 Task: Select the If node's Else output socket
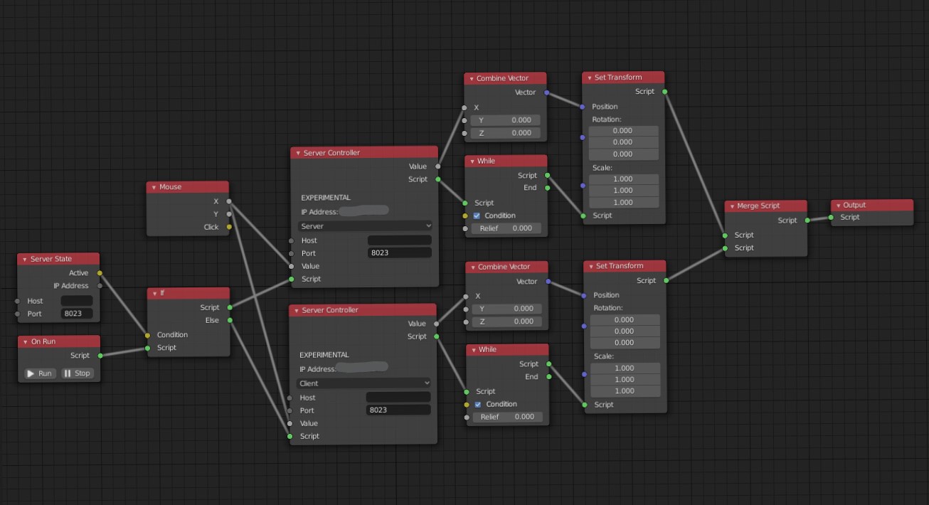coord(229,320)
